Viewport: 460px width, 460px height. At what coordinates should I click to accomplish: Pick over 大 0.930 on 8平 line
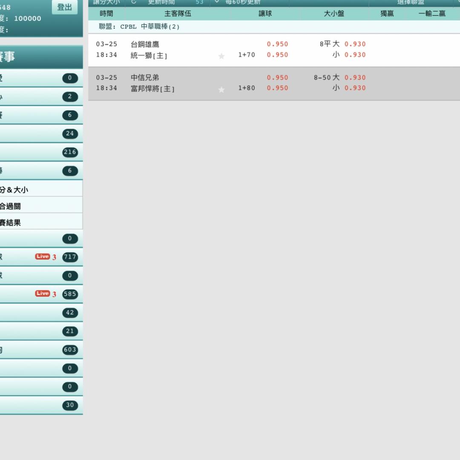point(355,44)
